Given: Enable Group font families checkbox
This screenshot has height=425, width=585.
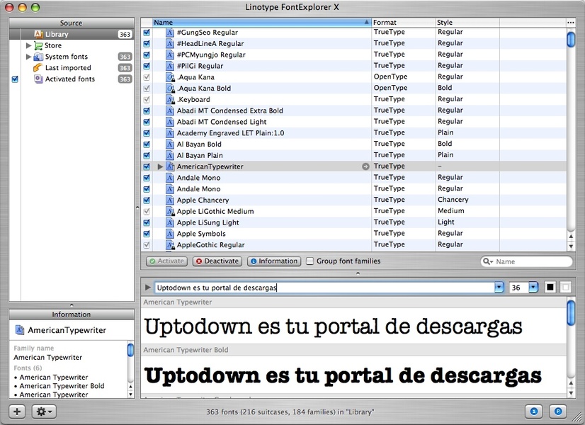Looking at the screenshot, I should [x=310, y=261].
